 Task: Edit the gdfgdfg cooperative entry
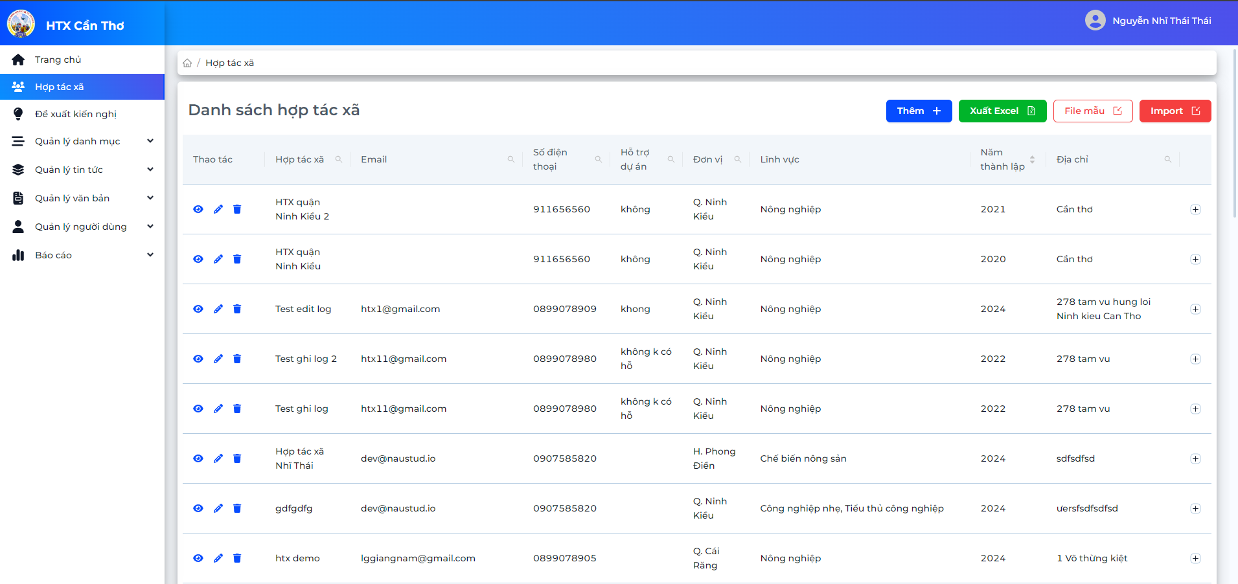pos(218,508)
